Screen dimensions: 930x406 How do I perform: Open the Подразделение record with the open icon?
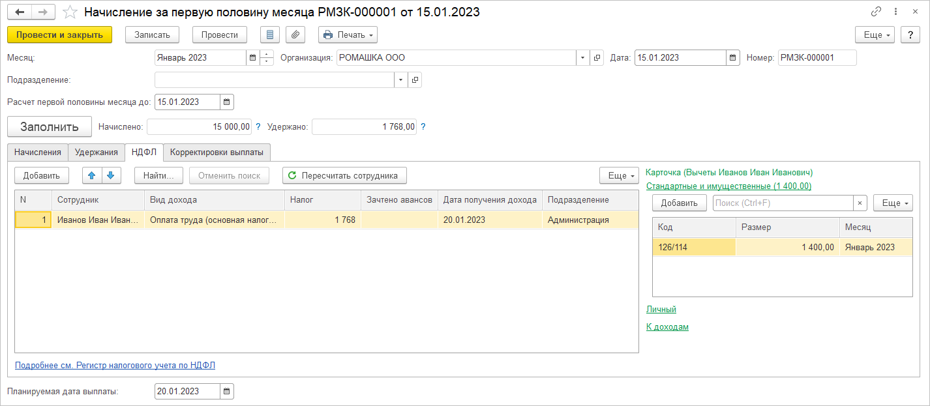[x=415, y=80]
